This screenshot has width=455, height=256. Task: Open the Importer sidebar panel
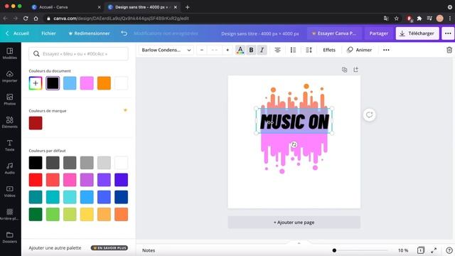coord(9,77)
